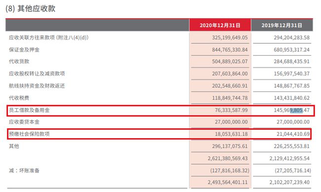This screenshot has width=321, height=192.
Task: Click the 其他 row label
Action: tap(14, 146)
